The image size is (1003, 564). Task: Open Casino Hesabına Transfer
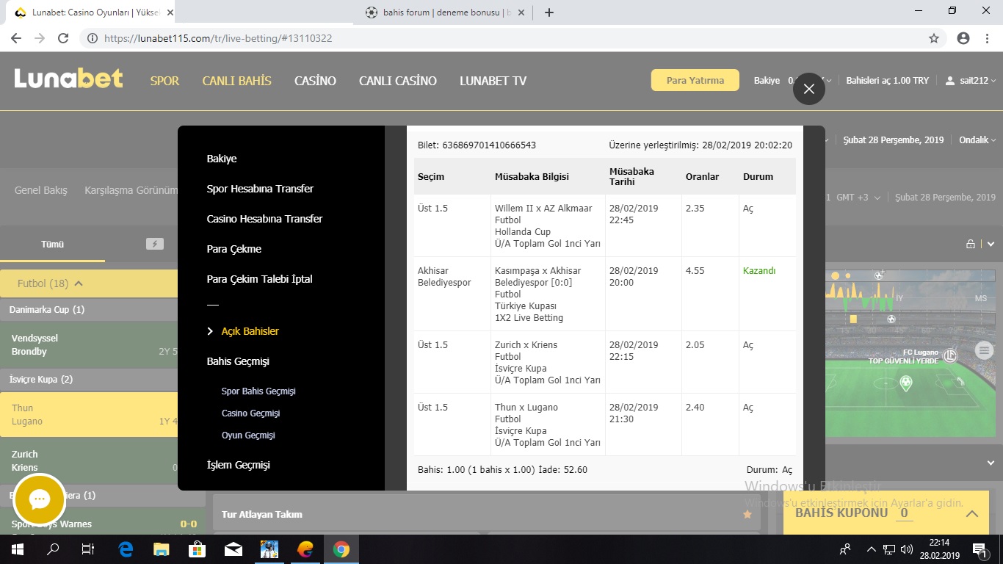point(264,219)
